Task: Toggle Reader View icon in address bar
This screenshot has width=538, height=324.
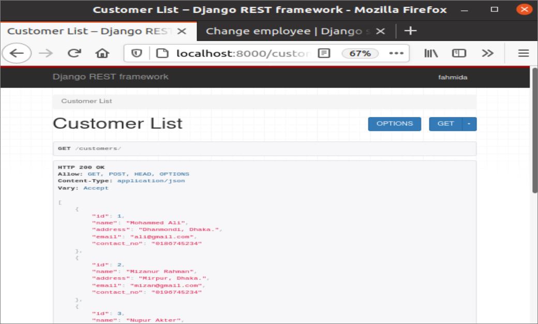Action: (x=324, y=53)
